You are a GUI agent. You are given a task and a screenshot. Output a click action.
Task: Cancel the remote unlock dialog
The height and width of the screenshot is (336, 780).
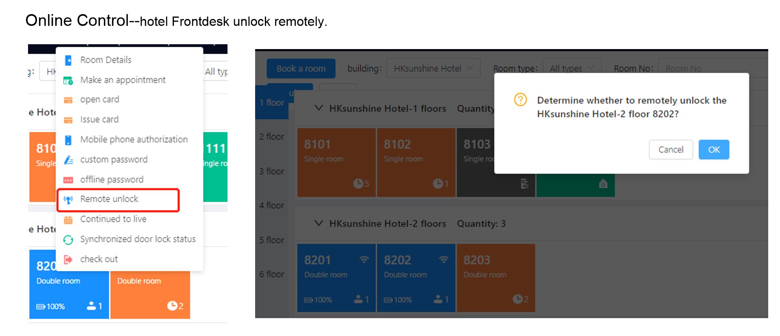point(671,150)
